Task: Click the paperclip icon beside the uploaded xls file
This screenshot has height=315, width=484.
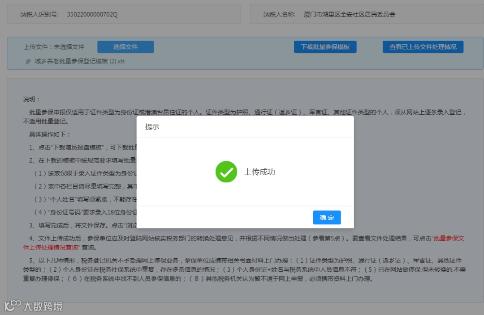Action: point(28,62)
